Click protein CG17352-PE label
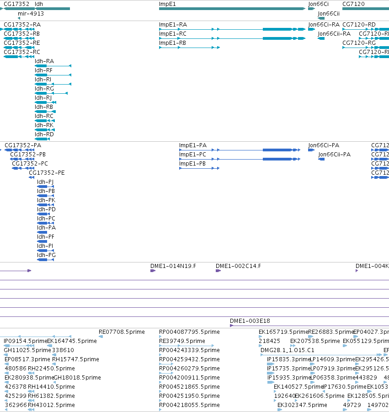Image resolution: width=389 pixels, height=412 pixels. (x=47, y=173)
